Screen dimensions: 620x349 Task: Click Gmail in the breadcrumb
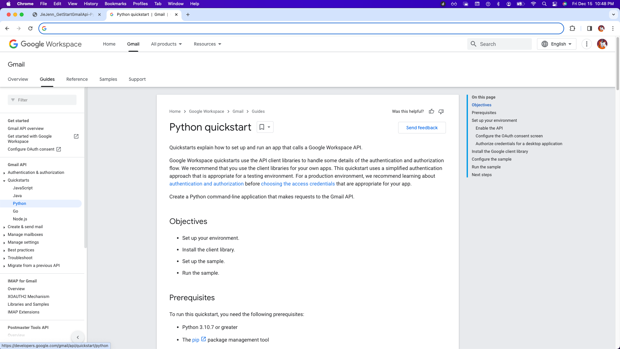[238, 111]
